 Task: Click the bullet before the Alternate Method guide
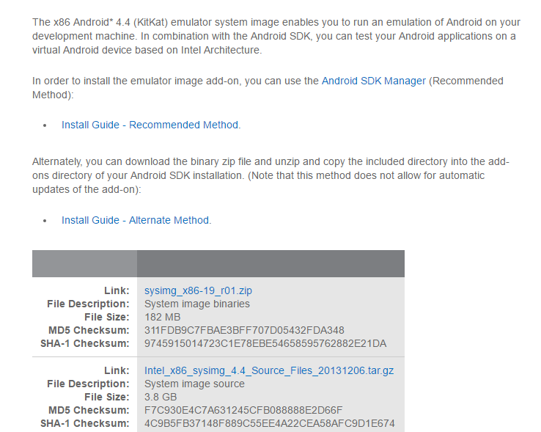click(x=45, y=221)
